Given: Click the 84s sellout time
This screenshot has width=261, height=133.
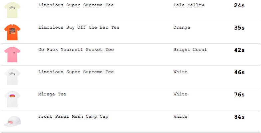Looking at the screenshot, I should (x=239, y=117).
